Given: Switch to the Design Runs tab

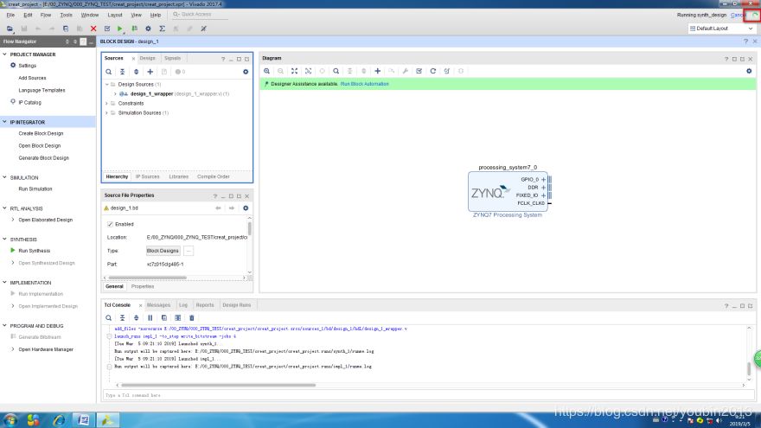Looking at the screenshot, I should point(237,305).
